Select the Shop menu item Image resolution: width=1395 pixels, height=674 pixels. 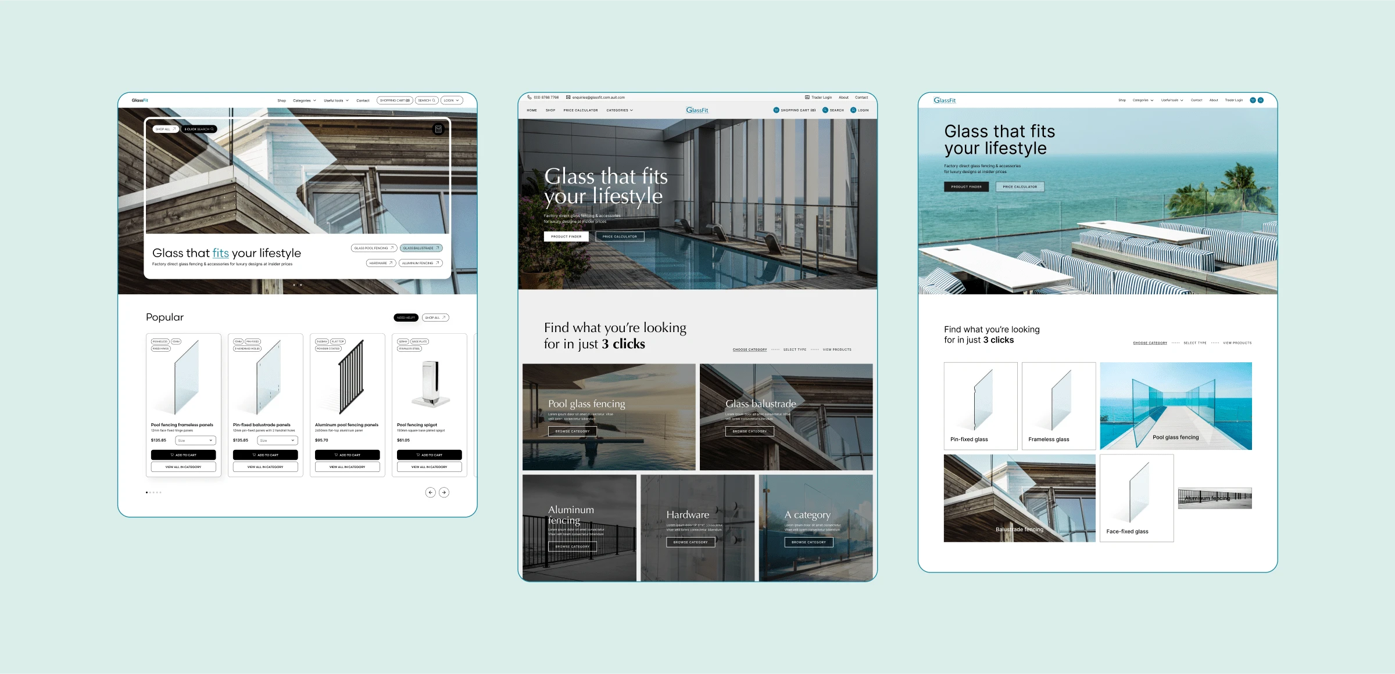coord(281,100)
